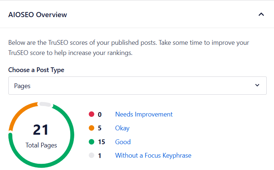Open the Choose a Post Type dropdown

[x=137, y=86]
